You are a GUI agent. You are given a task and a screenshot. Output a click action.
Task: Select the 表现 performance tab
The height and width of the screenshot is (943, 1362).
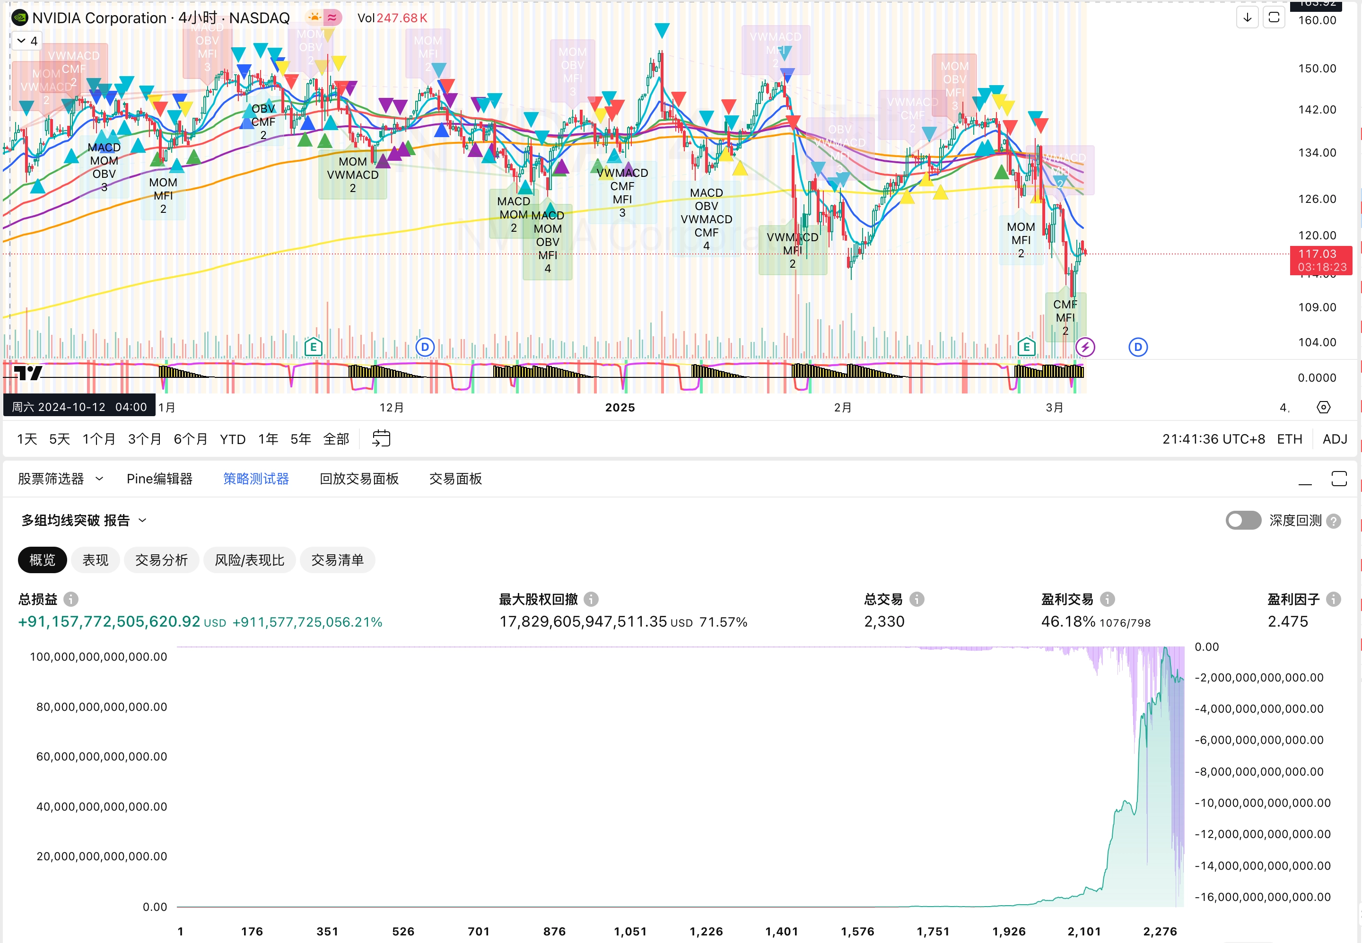pyautogui.click(x=96, y=560)
